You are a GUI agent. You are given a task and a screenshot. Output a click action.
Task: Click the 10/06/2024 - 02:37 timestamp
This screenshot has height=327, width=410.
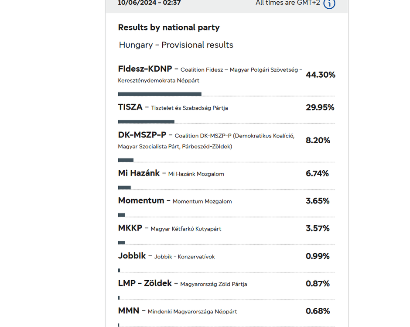(x=149, y=3)
